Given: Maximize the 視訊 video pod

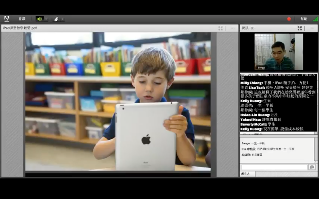Looking at the screenshot, I should [300, 28].
